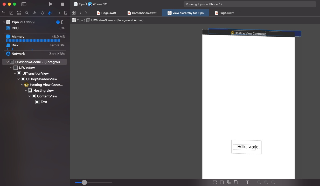
Task: Adjust view mode contents button
Action: [229, 182]
